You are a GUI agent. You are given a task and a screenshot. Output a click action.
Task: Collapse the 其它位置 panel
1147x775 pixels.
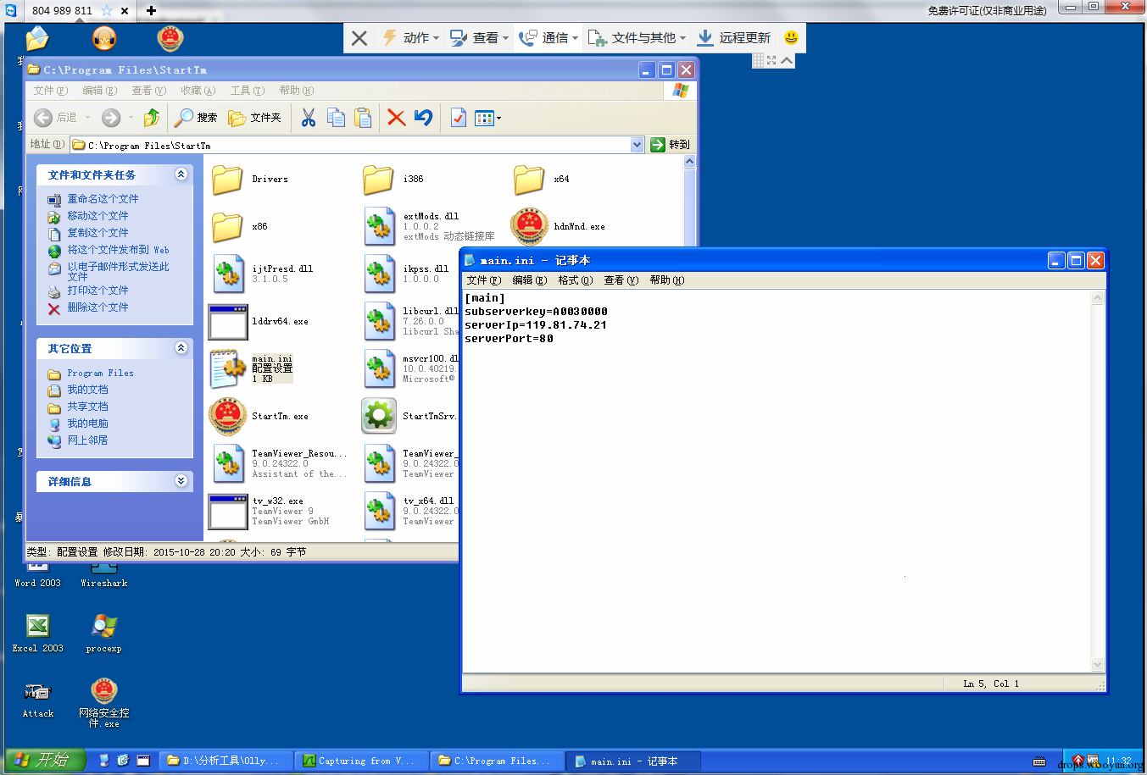(181, 348)
